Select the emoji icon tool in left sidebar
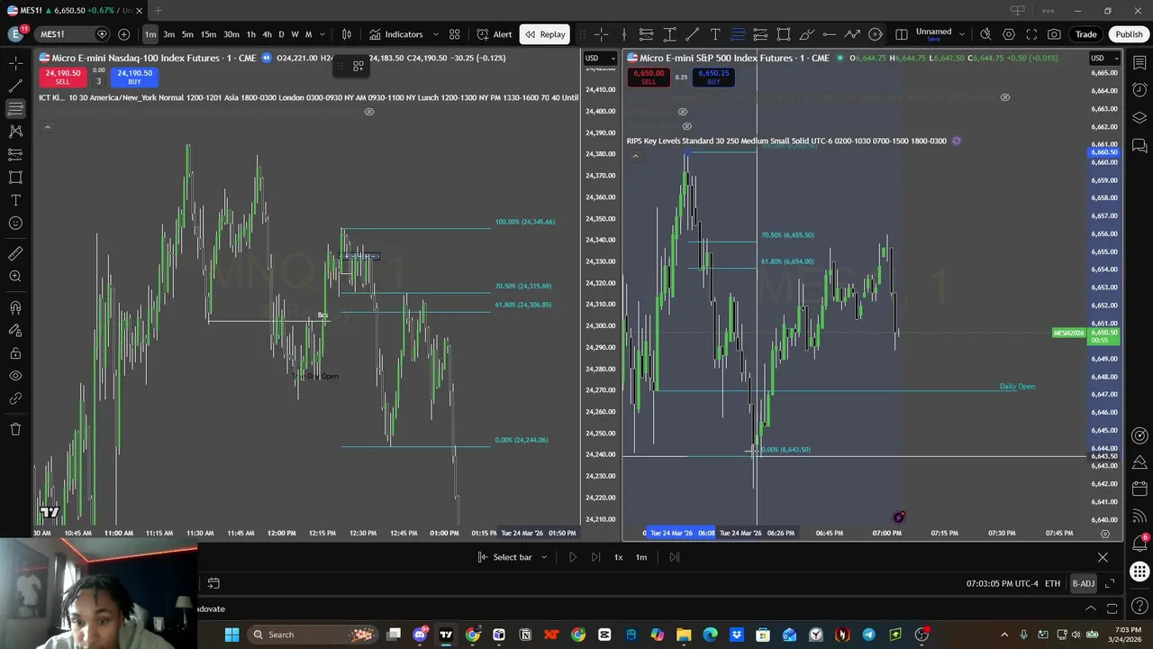 (15, 223)
